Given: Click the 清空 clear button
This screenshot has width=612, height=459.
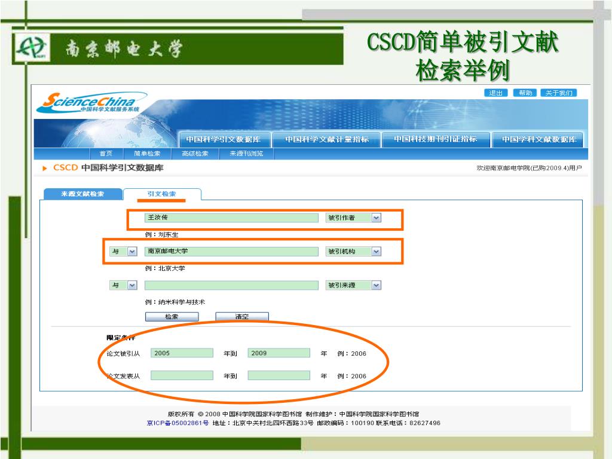Looking at the screenshot, I should coord(242,317).
